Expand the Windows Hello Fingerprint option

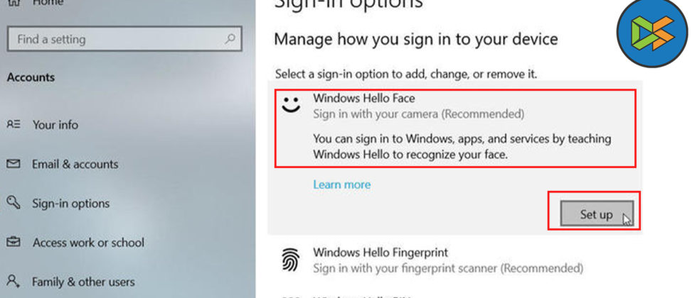click(448, 260)
